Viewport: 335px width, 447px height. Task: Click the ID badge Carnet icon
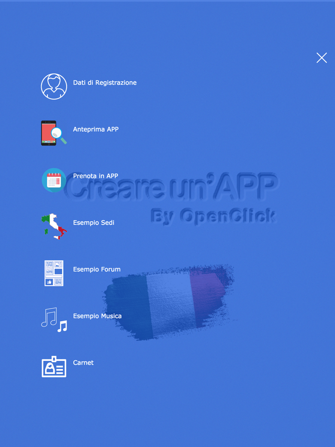pyautogui.click(x=54, y=367)
